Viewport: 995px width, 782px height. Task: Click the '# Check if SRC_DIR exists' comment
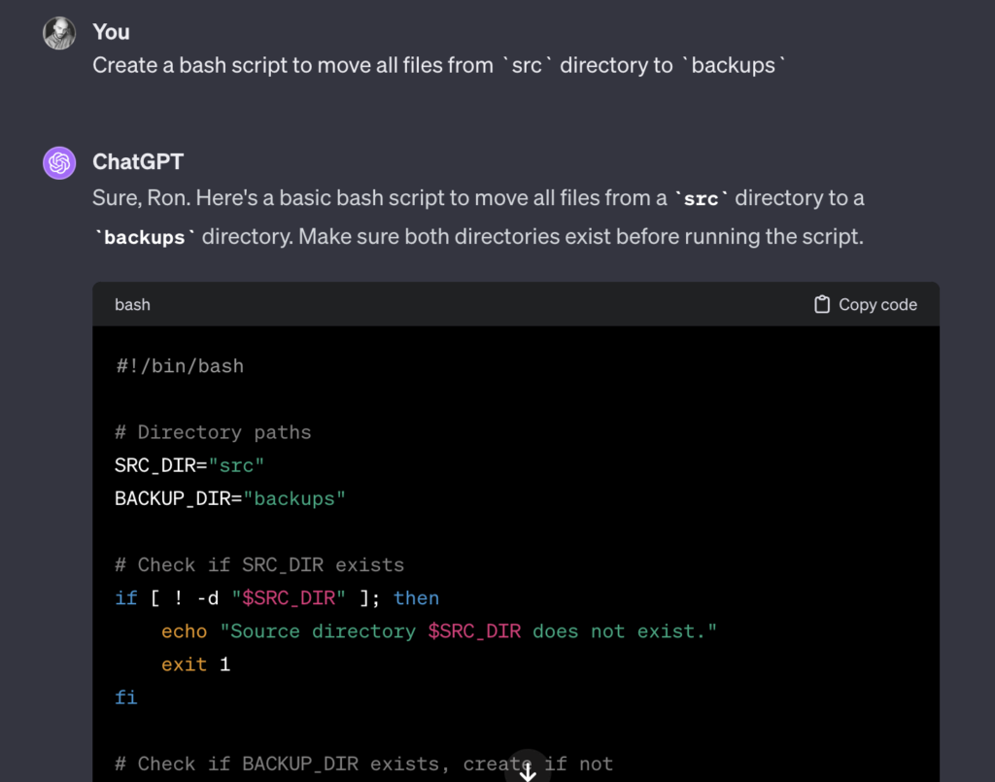pyautogui.click(x=258, y=564)
